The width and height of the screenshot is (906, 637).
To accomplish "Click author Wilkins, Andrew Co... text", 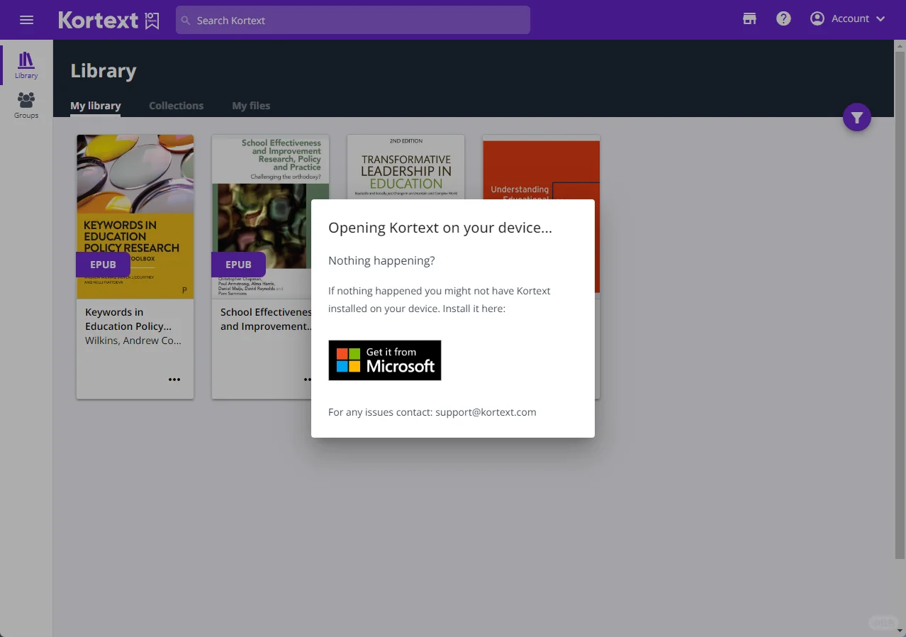I will click(133, 340).
